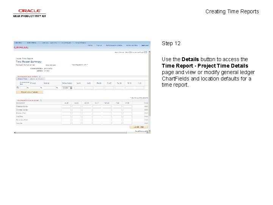Click the icon next to Time Report Personal Details heading

(x=41, y=100)
